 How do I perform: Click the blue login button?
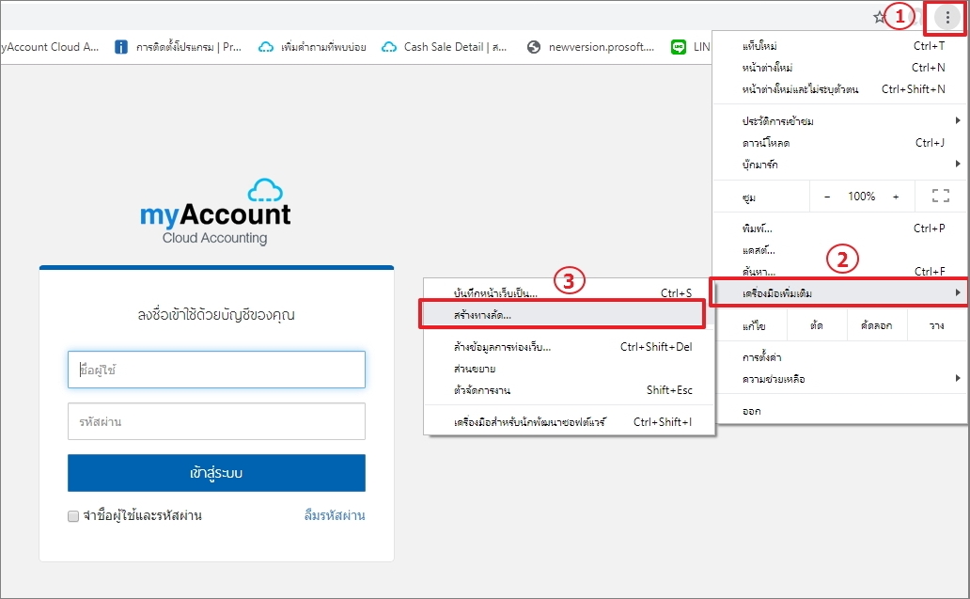[x=216, y=473]
